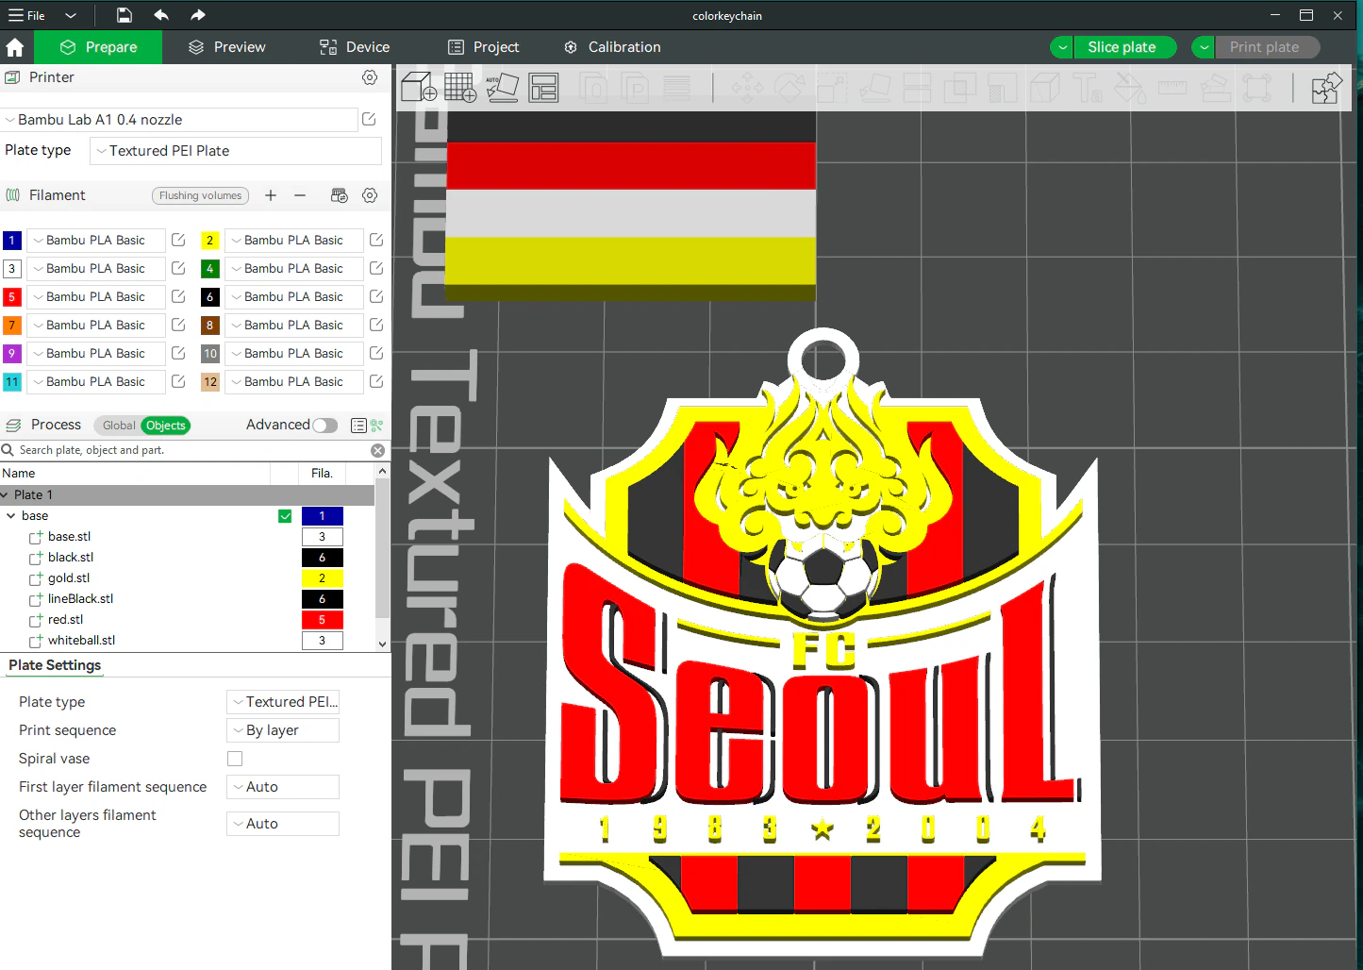Toggle the base object printable checkbox

click(x=285, y=516)
